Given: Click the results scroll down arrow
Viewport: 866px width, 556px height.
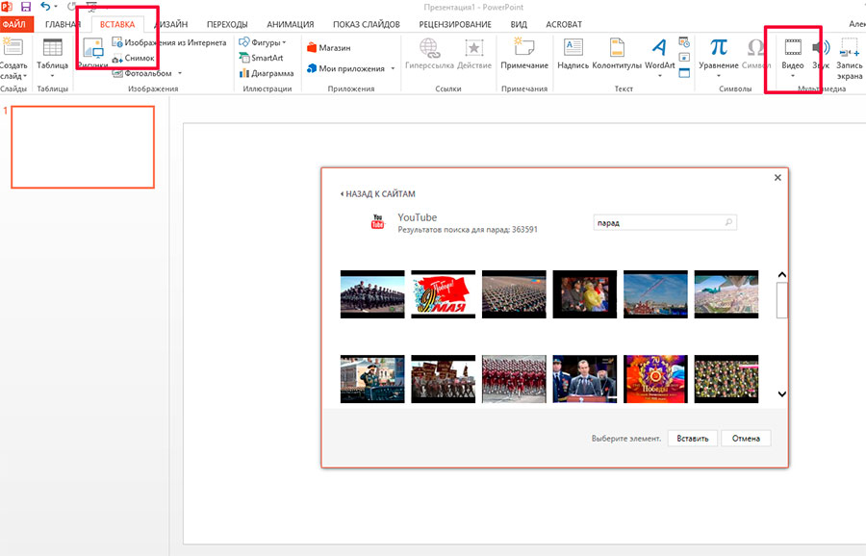Looking at the screenshot, I should point(782,394).
